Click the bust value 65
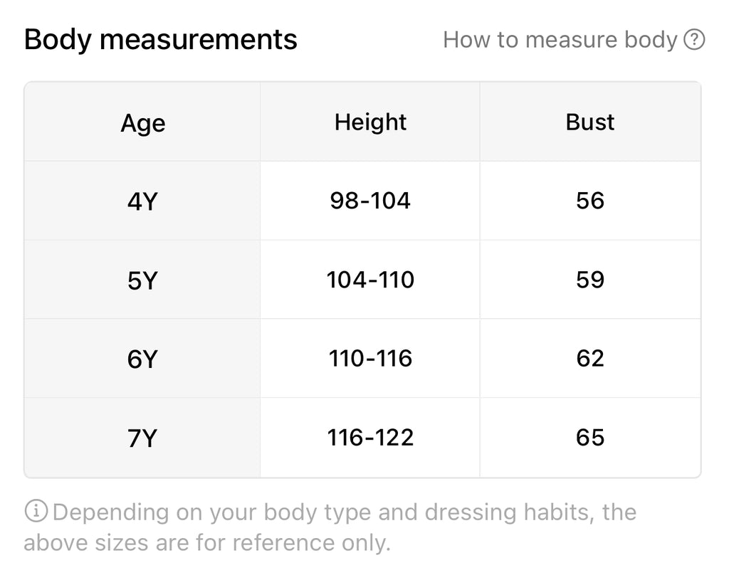Image resolution: width=729 pixels, height=585 pixels. [x=589, y=438]
